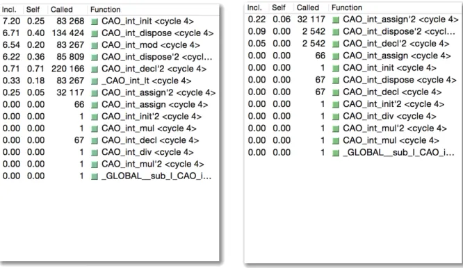463x268 pixels.
Task: Click green square next to _CAO_int_lt
Action: click(95, 81)
